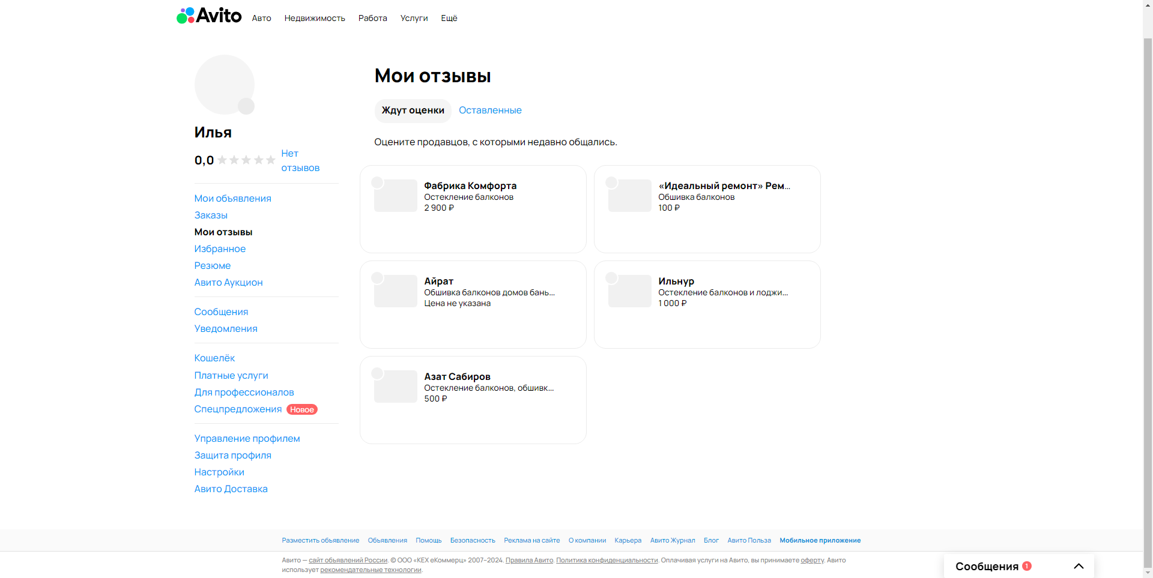Viewport: 1153px width, 578px height.
Task: Switch to the Оставленные tab
Action: [x=490, y=110]
